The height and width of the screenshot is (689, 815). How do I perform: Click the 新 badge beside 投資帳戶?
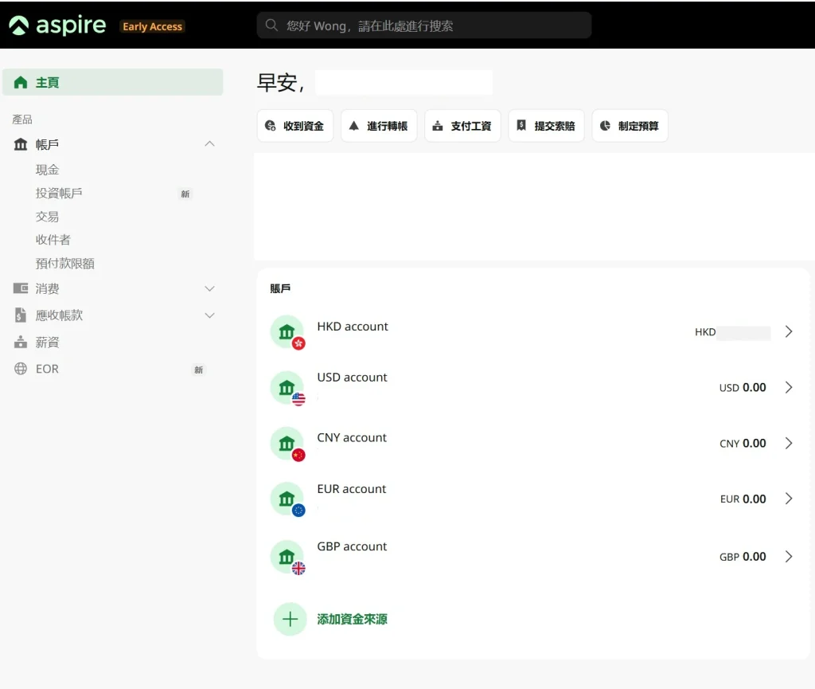[x=185, y=194]
